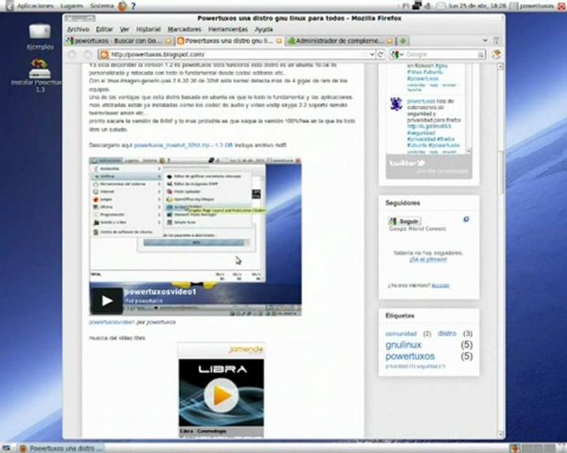The image size is (567, 453).
Task: Play the Libra album in the Jamendo widget
Action: tap(221, 396)
